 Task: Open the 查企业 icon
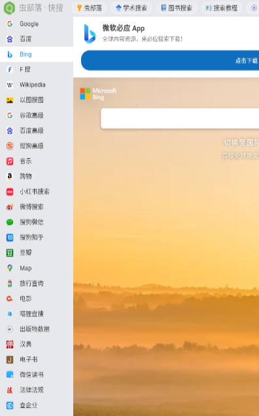click(10, 406)
